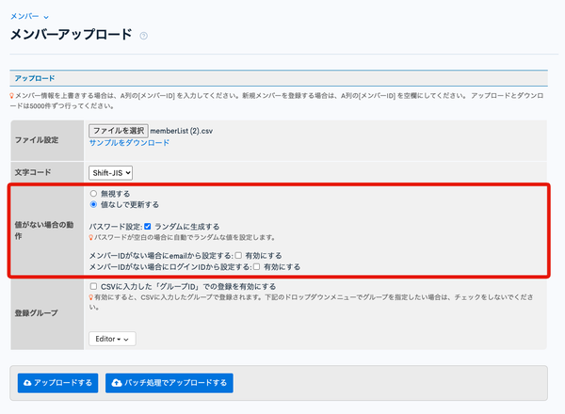Click the cloud icon on アップロードする
Viewport: 565px width, 414px height.
pyautogui.click(x=27, y=383)
